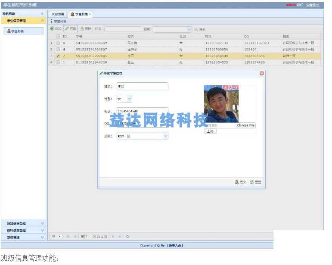Check the row with ID 1

58,62
